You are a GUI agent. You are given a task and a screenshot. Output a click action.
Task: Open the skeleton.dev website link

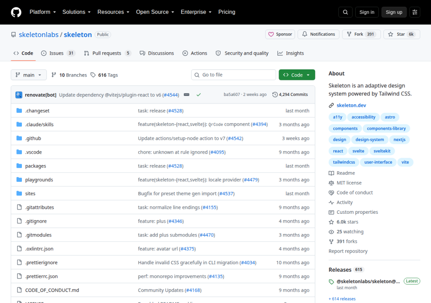point(351,105)
